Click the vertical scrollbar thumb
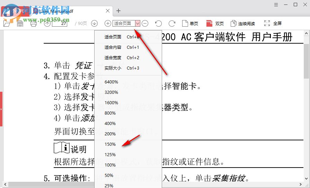 pyautogui.click(x=307, y=61)
